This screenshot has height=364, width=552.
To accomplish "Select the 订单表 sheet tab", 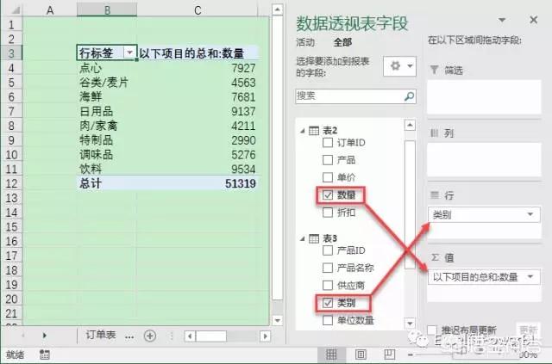I will 101,336.
